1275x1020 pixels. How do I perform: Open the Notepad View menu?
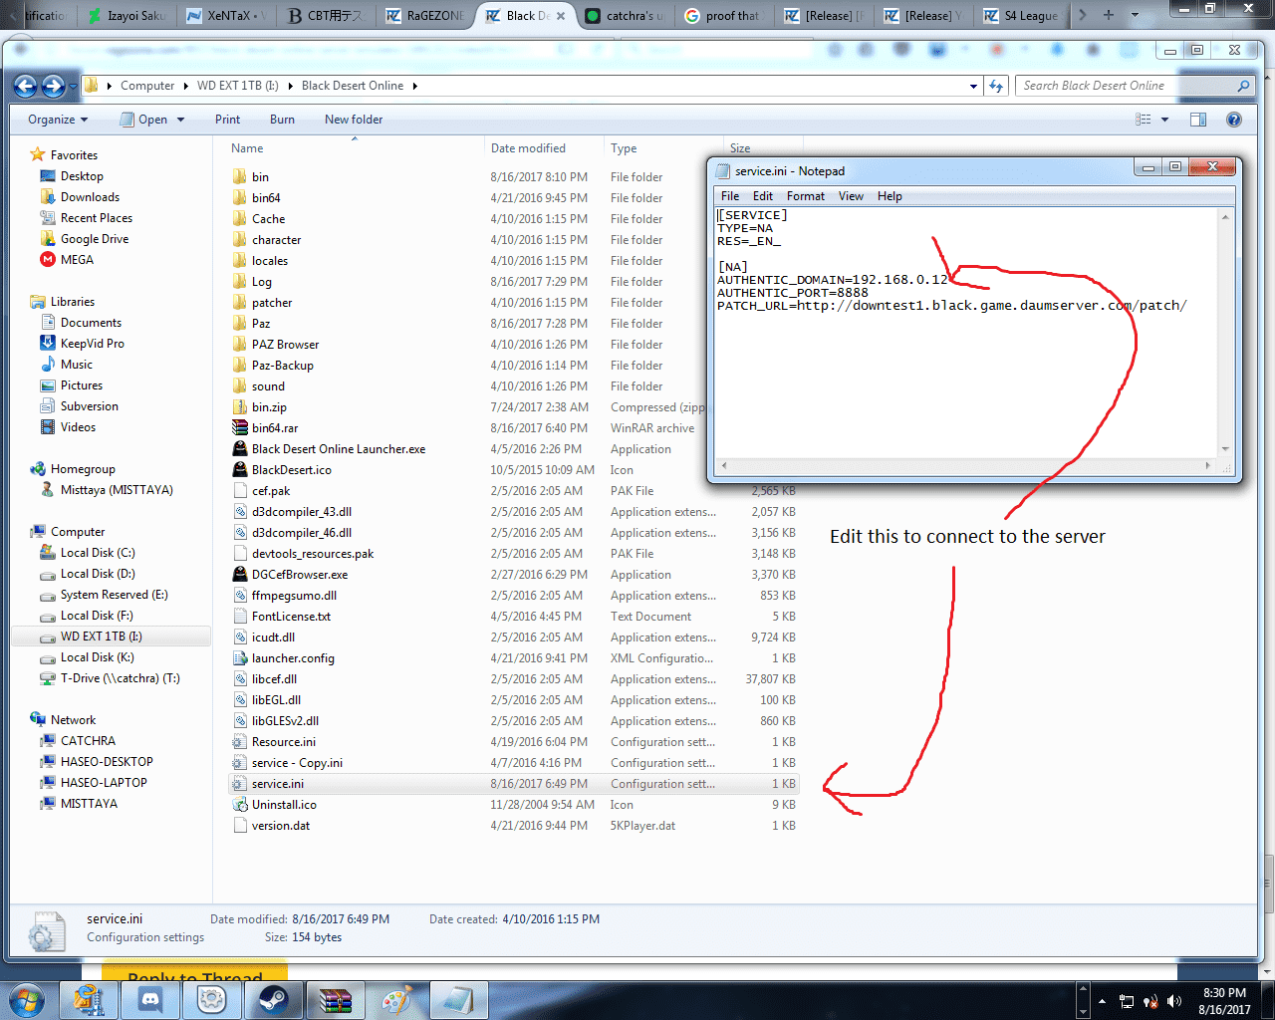pyautogui.click(x=851, y=196)
